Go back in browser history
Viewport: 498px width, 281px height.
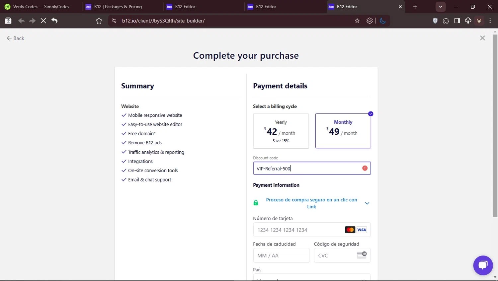click(x=21, y=21)
